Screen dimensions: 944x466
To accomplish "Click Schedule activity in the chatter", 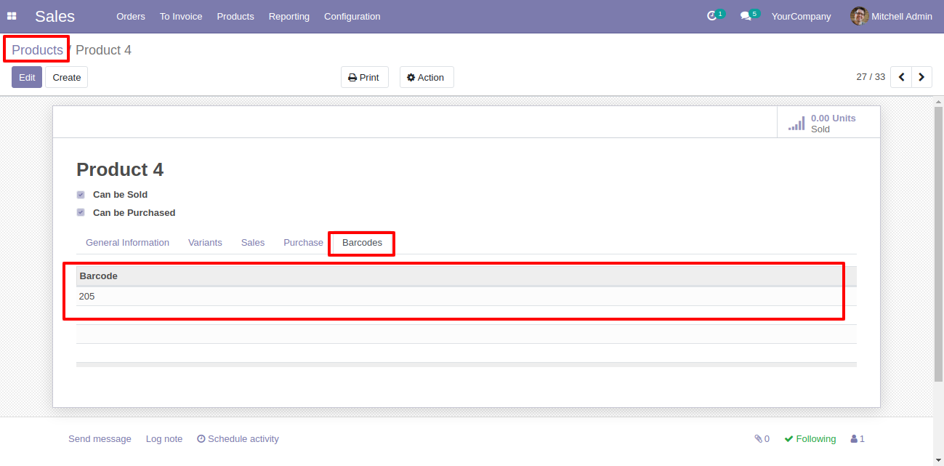I will click(x=238, y=439).
